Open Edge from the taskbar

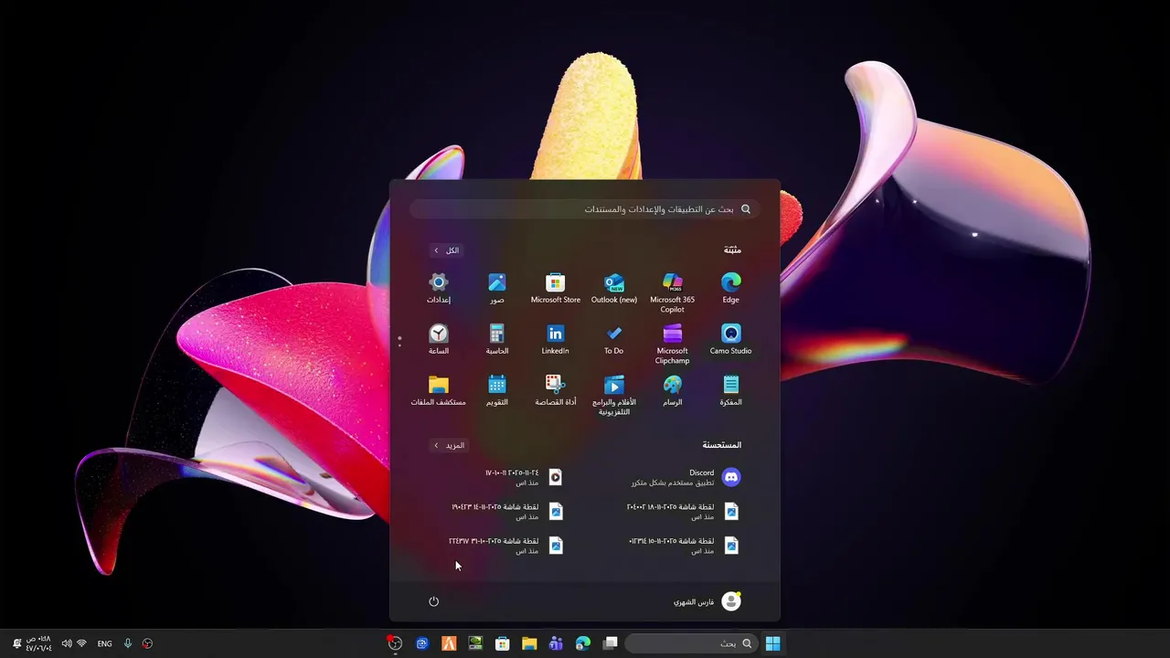pyautogui.click(x=583, y=643)
